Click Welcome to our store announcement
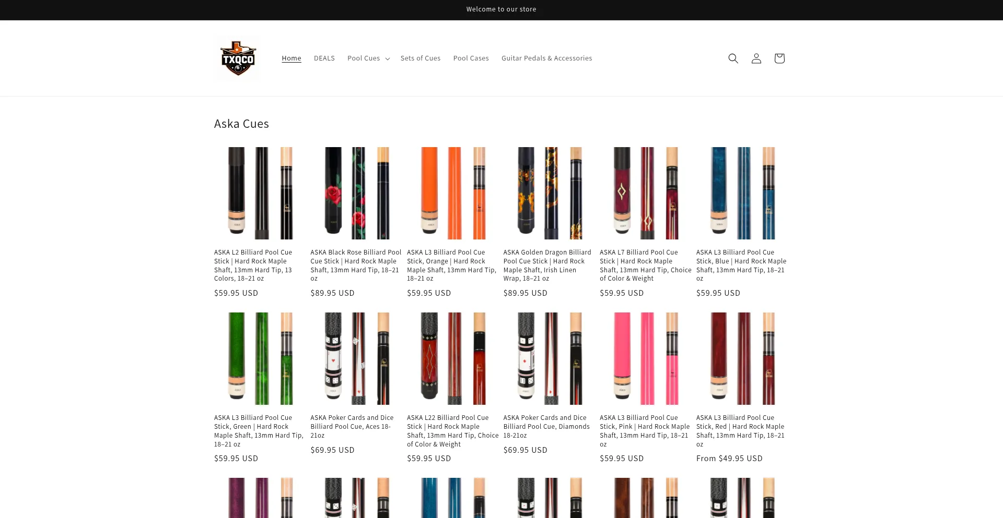This screenshot has height=518, width=1003. (501, 9)
